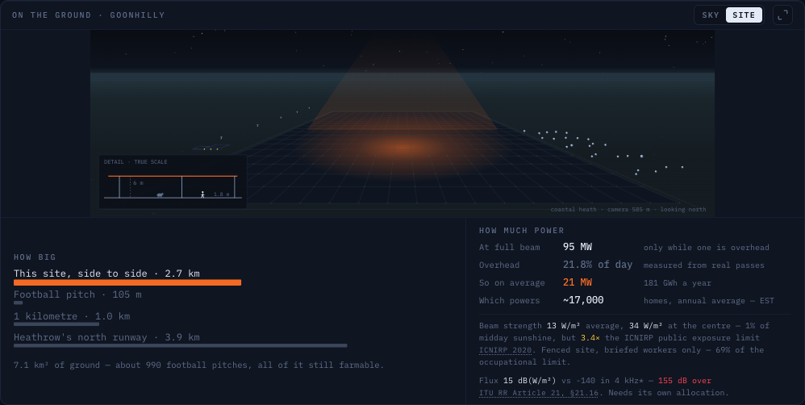Image resolution: width=805 pixels, height=405 pixels.
Task: Click the Detail True Scale inset
Action: tap(173, 182)
